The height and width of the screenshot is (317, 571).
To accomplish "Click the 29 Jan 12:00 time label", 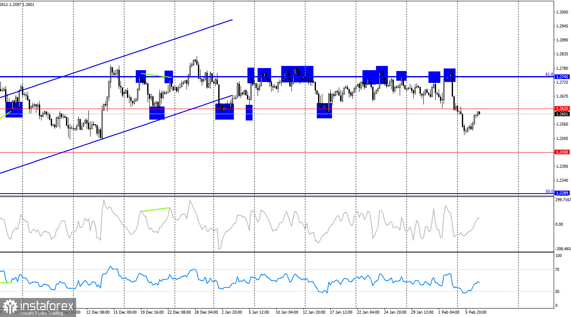I will point(423,312).
